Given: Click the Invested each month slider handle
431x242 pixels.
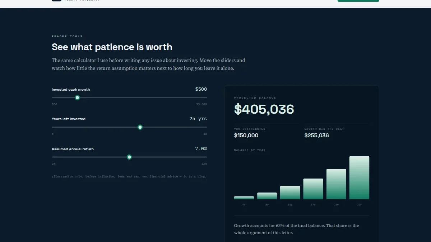Looking at the screenshot, I should coord(77,98).
